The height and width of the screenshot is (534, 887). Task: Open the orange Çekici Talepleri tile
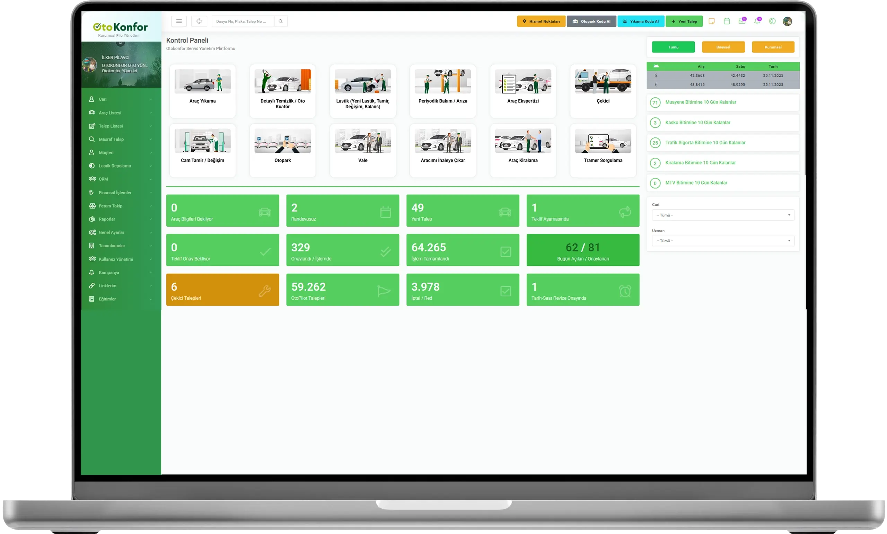[222, 290]
